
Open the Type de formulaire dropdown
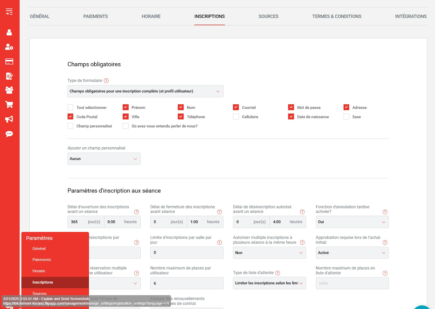point(145,91)
